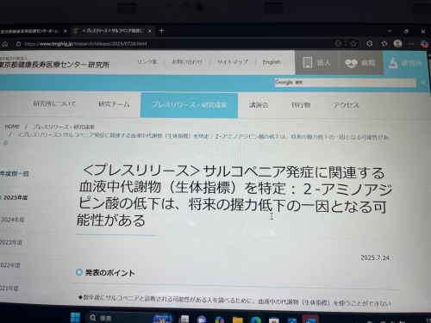Screen dimensions: 431x323
Task: Open the アクセス menu item
Action: [x=347, y=105]
